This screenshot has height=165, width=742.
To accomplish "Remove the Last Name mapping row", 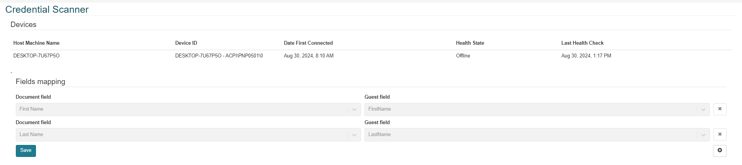I will click(x=720, y=135).
